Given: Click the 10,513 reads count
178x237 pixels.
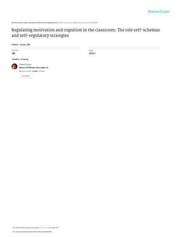Looking at the screenshot, I should pyautogui.click(x=92, y=53).
